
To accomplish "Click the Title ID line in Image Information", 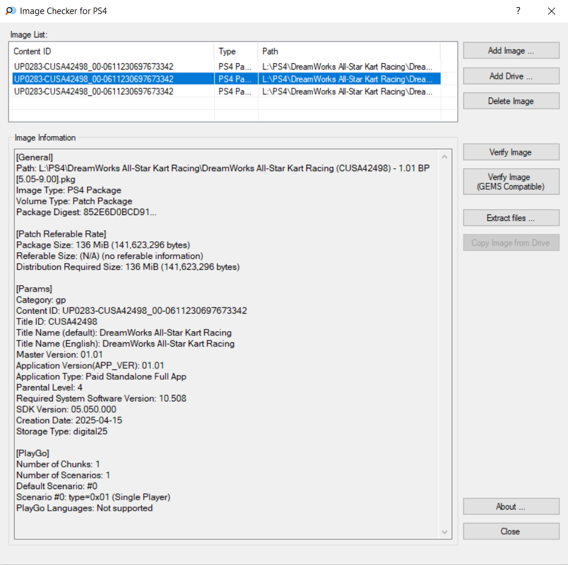I will (57, 321).
